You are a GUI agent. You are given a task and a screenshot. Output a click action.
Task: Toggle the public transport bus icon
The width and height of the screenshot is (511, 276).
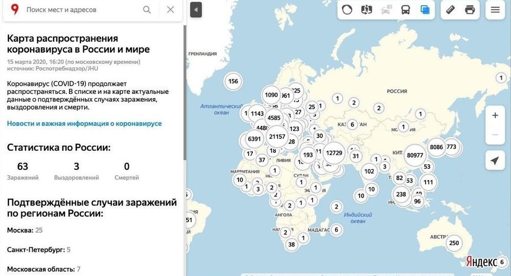405,10
